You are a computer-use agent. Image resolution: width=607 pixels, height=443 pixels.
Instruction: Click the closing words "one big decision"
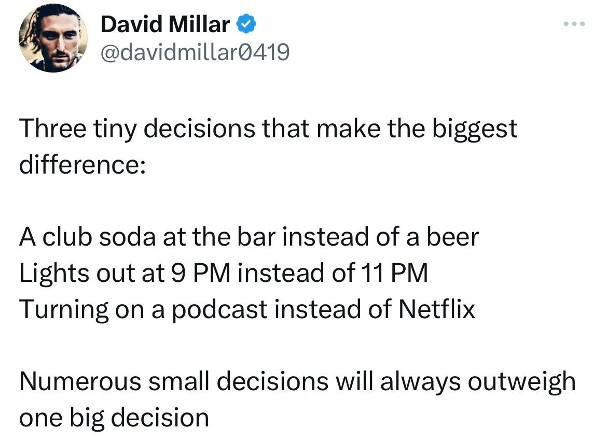coord(114,418)
